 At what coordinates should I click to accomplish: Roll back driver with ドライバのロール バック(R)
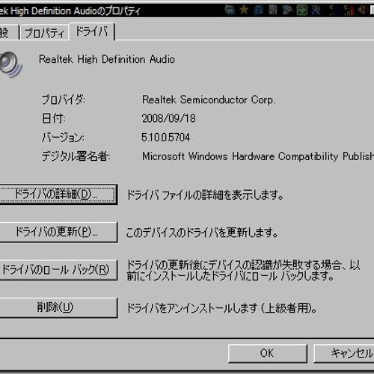58,270
